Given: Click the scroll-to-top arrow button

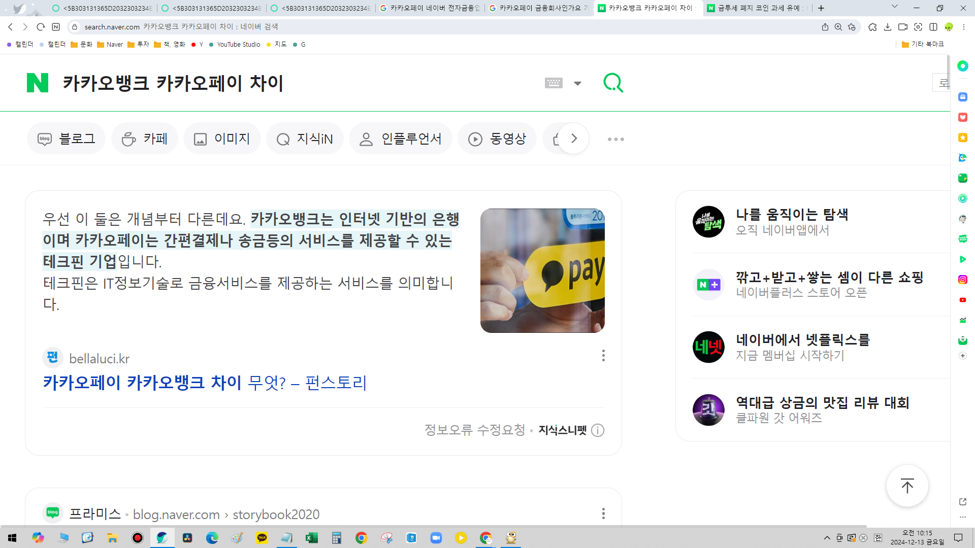Looking at the screenshot, I should (907, 486).
